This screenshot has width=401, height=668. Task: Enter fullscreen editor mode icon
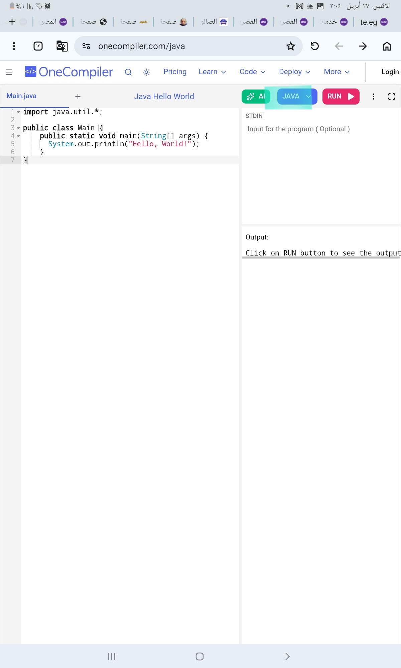[392, 97]
